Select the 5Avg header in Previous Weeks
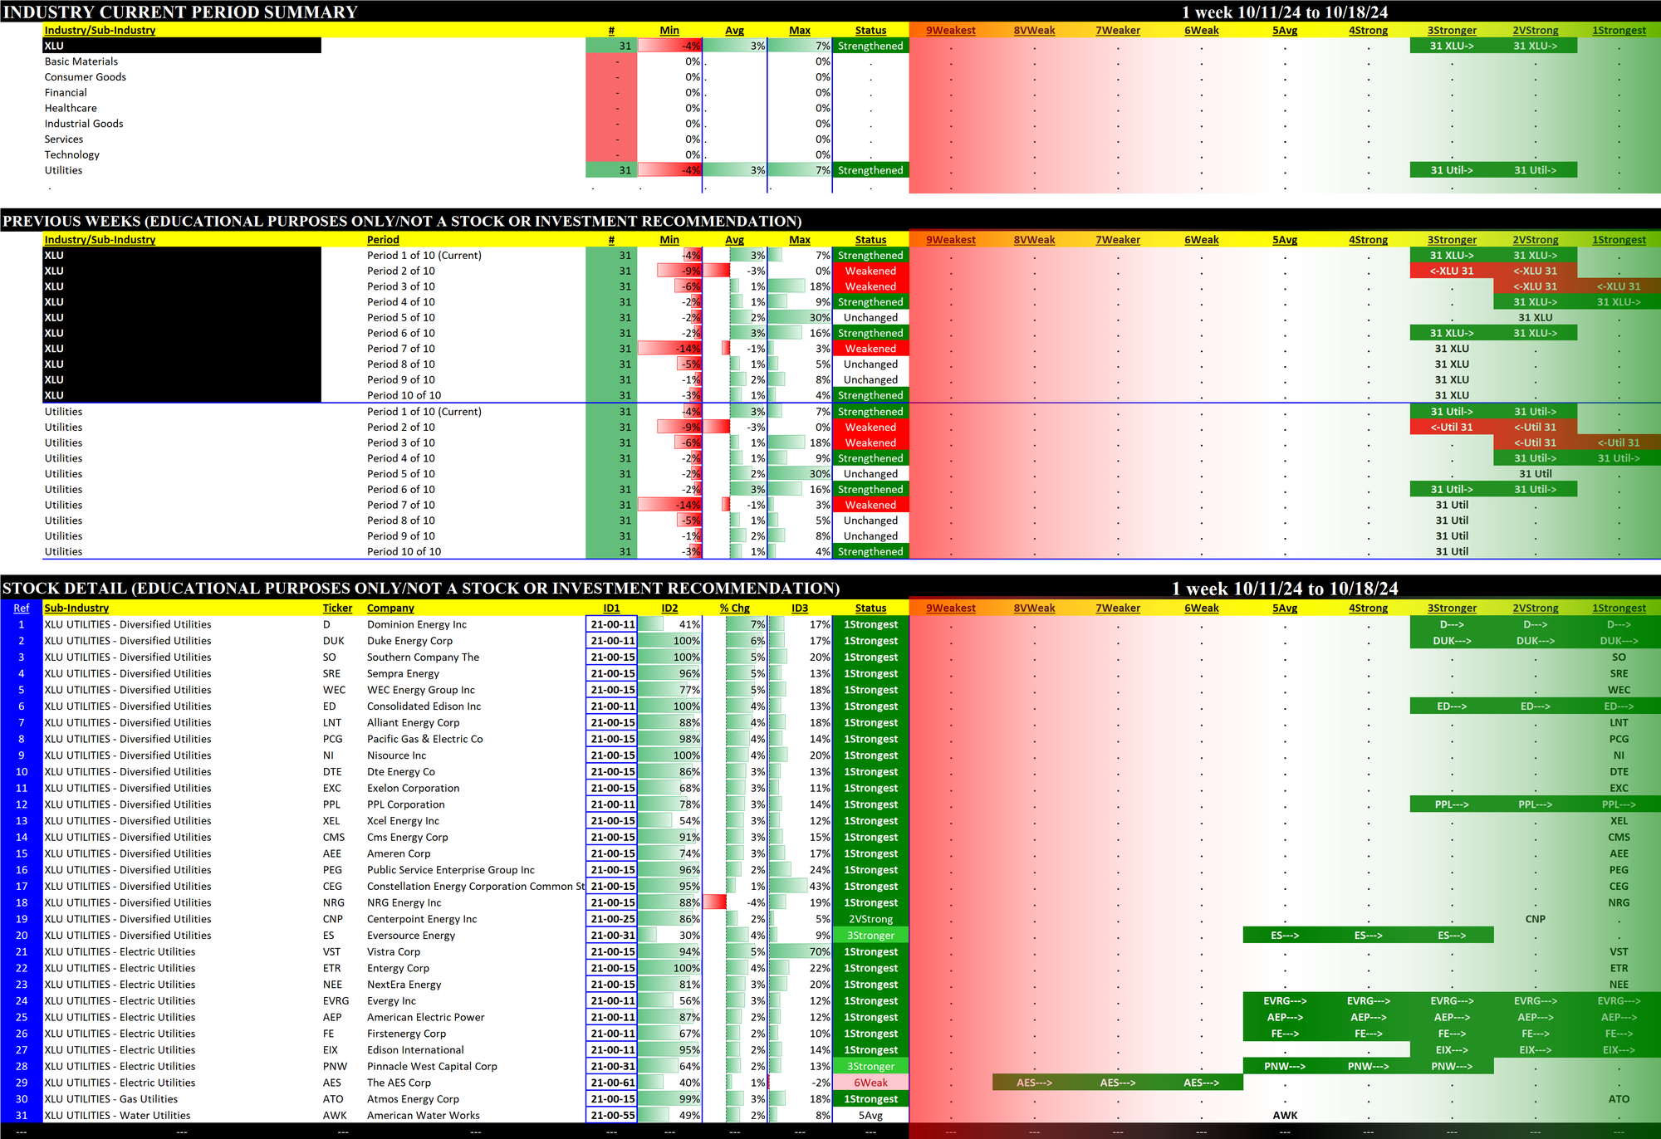 click(x=1284, y=240)
